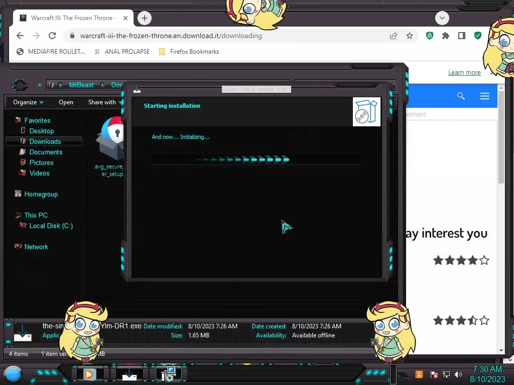
Task: Open the Firefox Bookmarks folder
Action: tap(189, 52)
